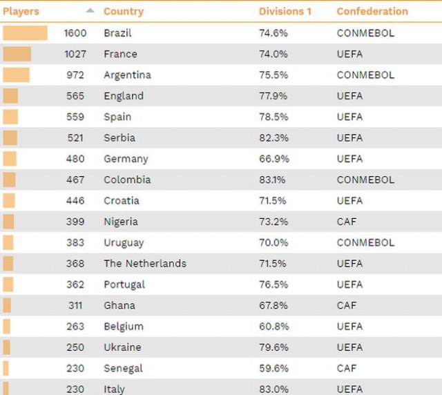Sort by the Country column header

pos(124,11)
